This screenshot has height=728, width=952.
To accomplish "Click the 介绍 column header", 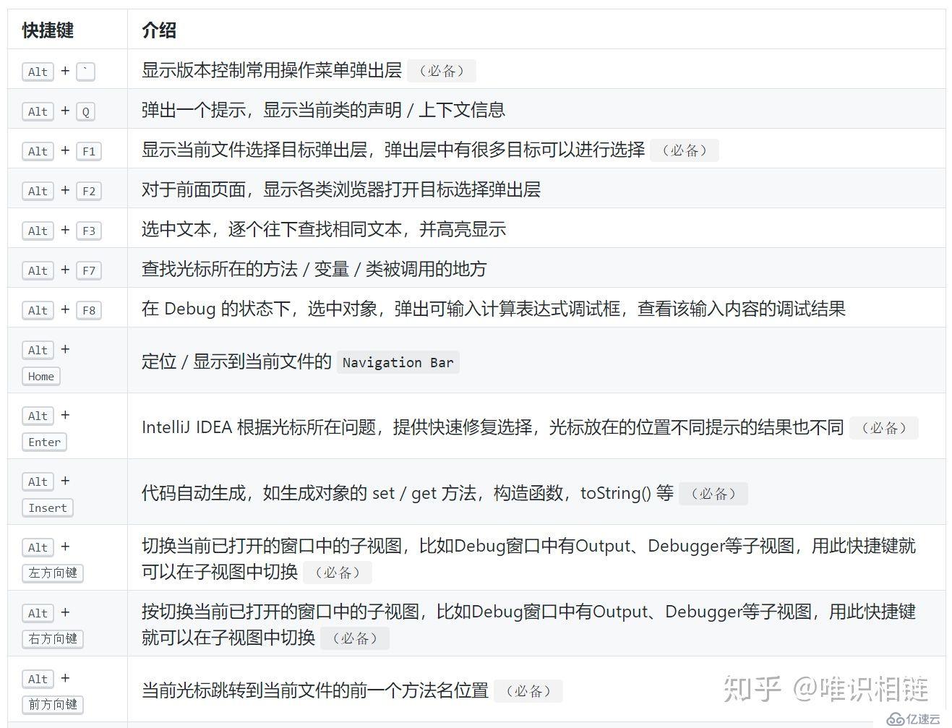I will (x=159, y=30).
